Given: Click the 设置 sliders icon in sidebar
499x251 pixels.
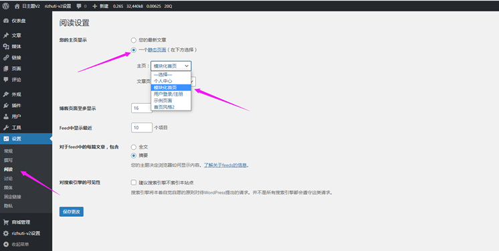Looking at the screenshot, I should click(x=6, y=139).
